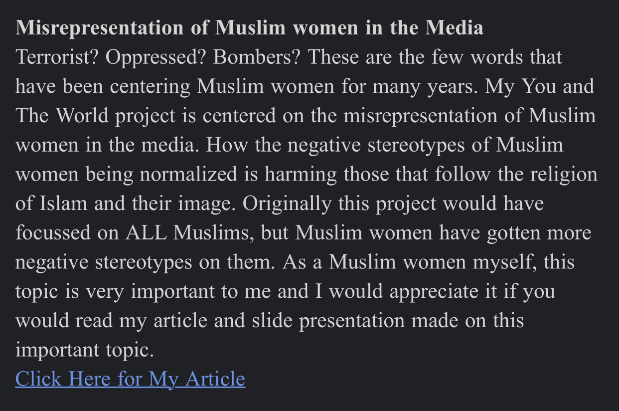Click the word "Bombers?"

[257, 57]
